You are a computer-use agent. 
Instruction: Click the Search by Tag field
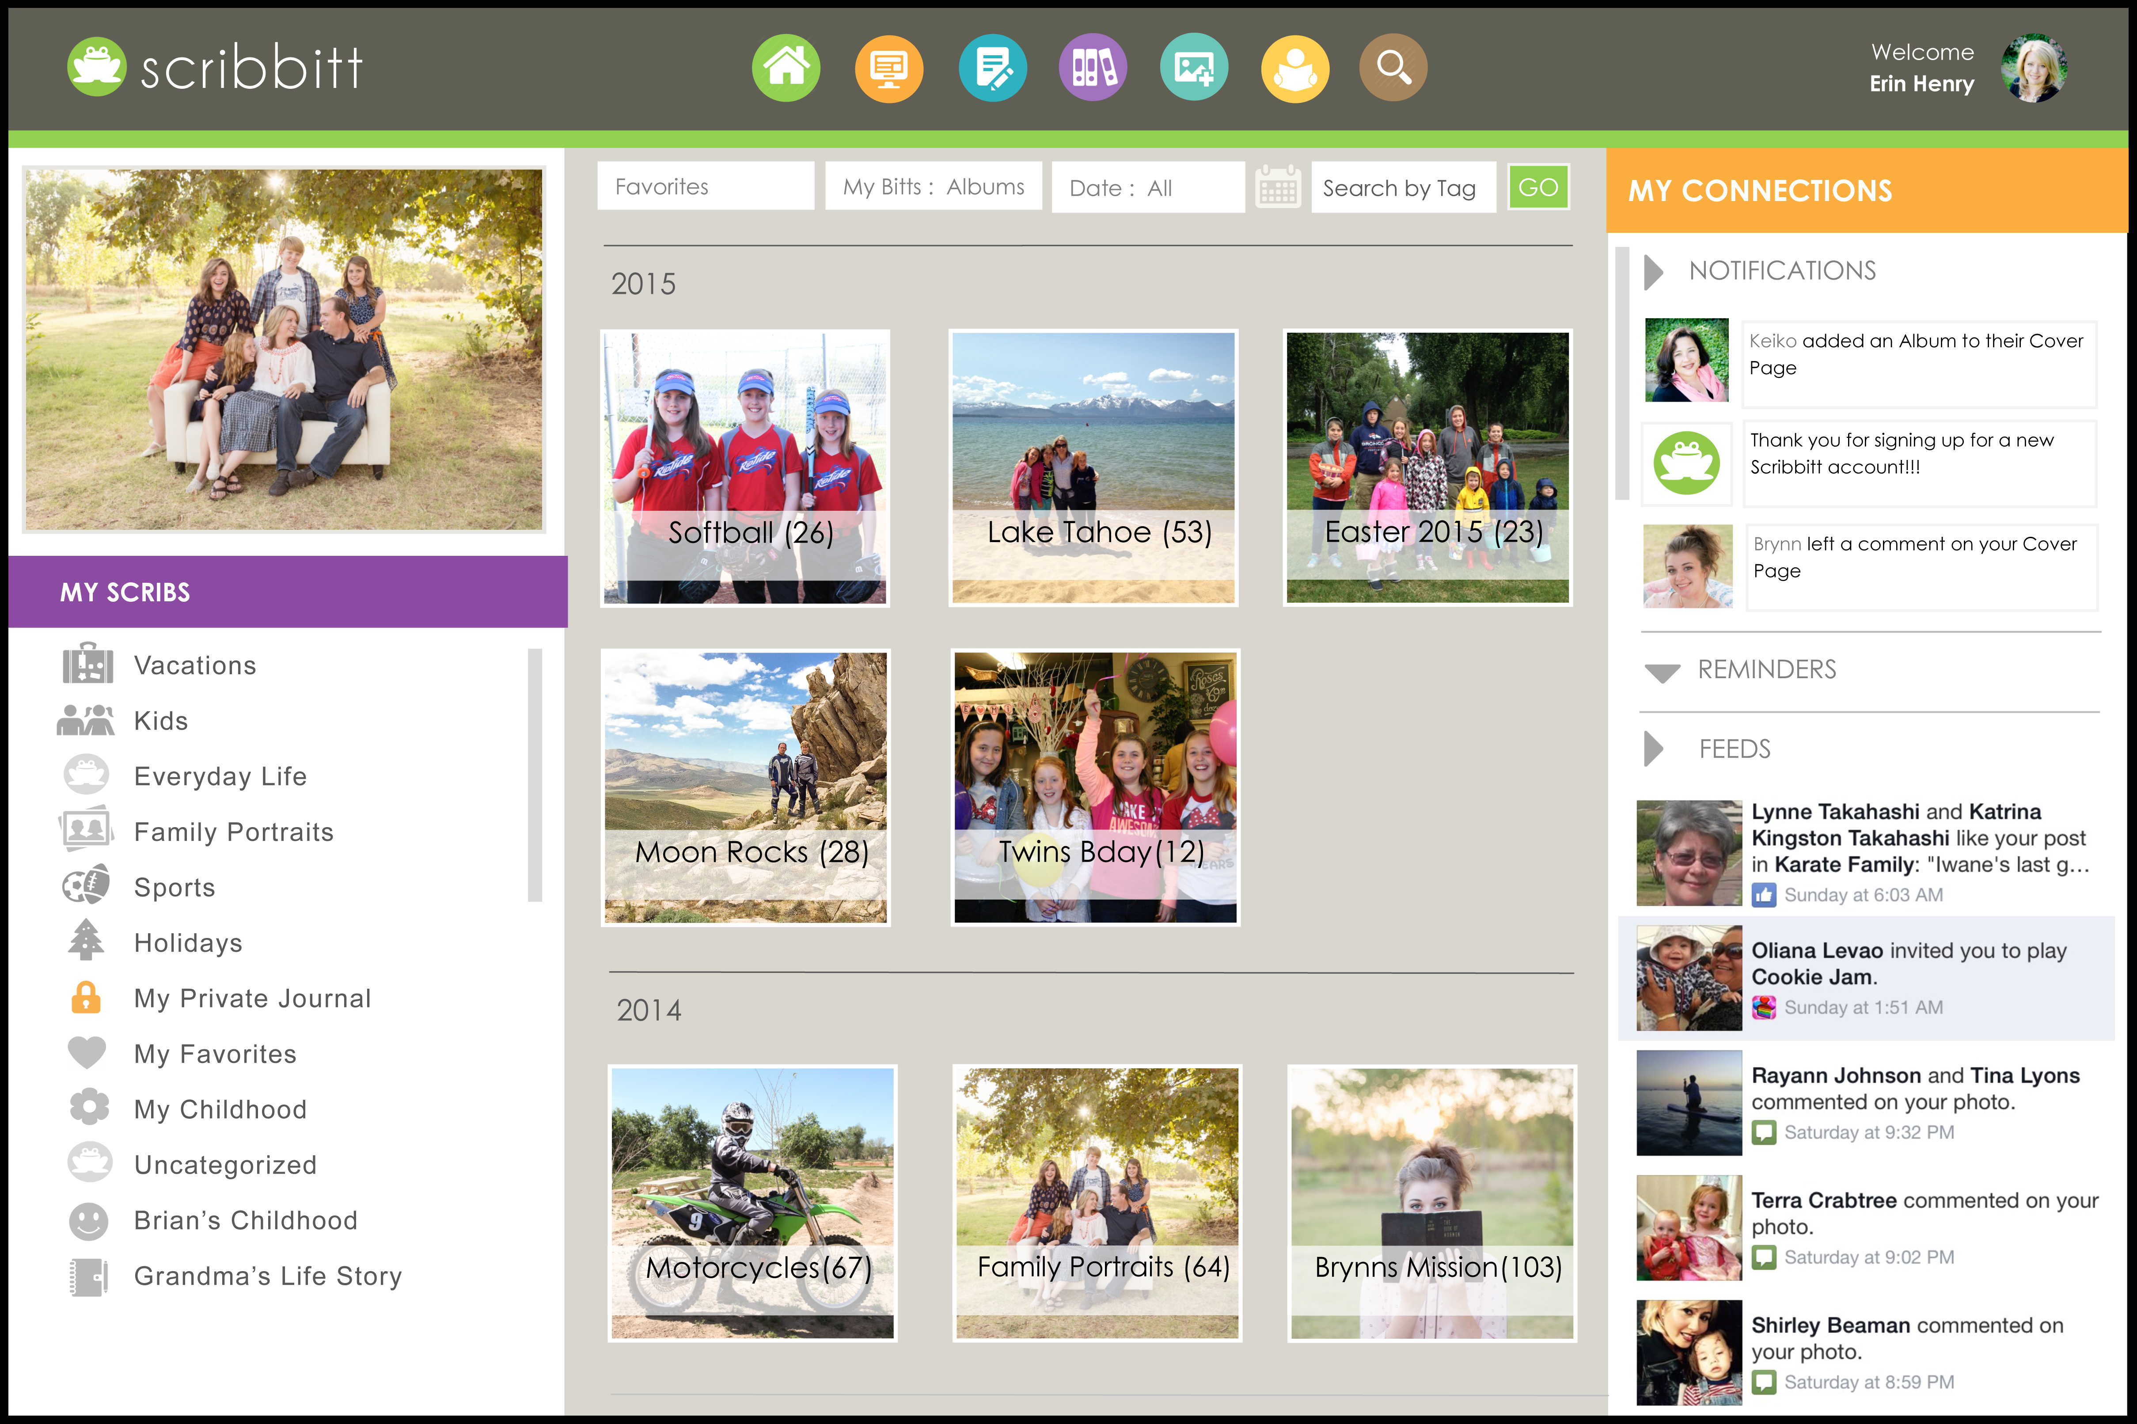pyautogui.click(x=1402, y=188)
